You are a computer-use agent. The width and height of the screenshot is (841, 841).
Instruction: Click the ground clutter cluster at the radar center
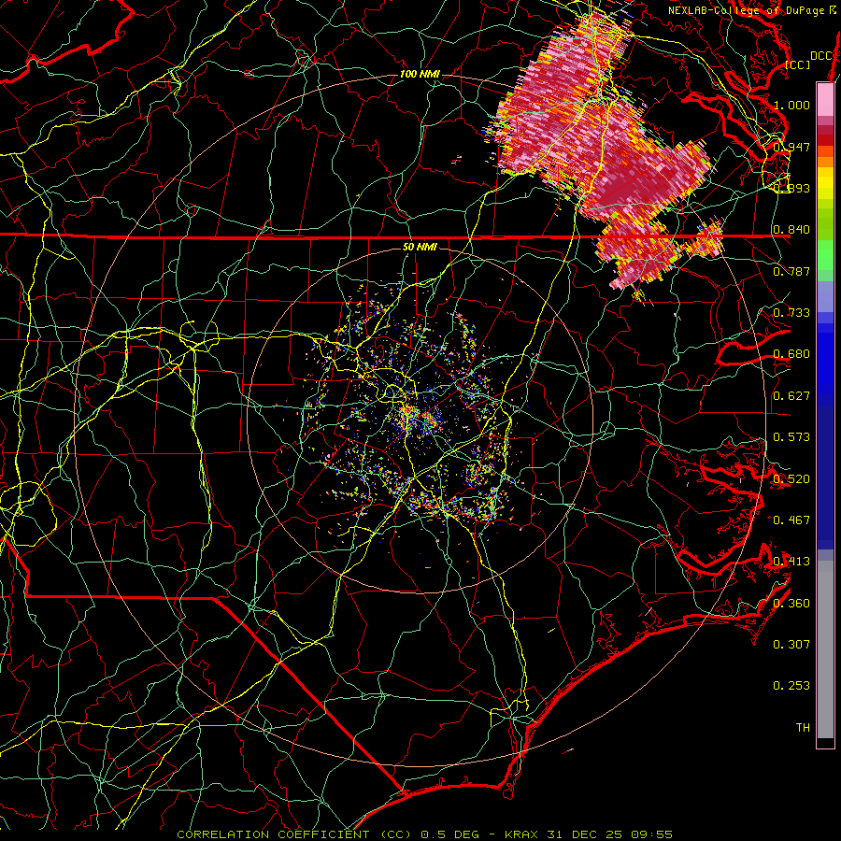419,419
